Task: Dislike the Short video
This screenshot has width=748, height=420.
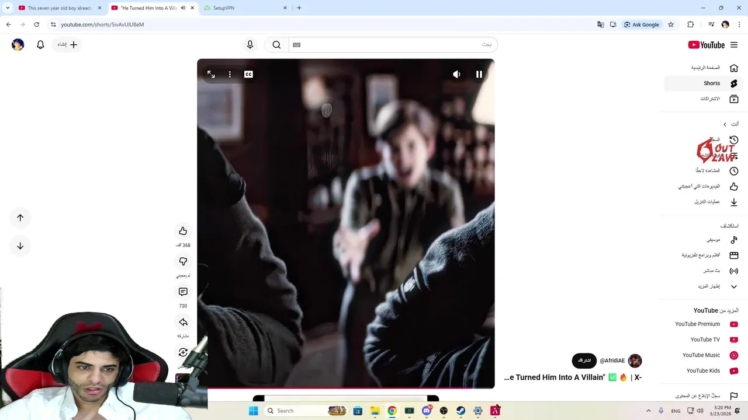Action: tap(183, 261)
